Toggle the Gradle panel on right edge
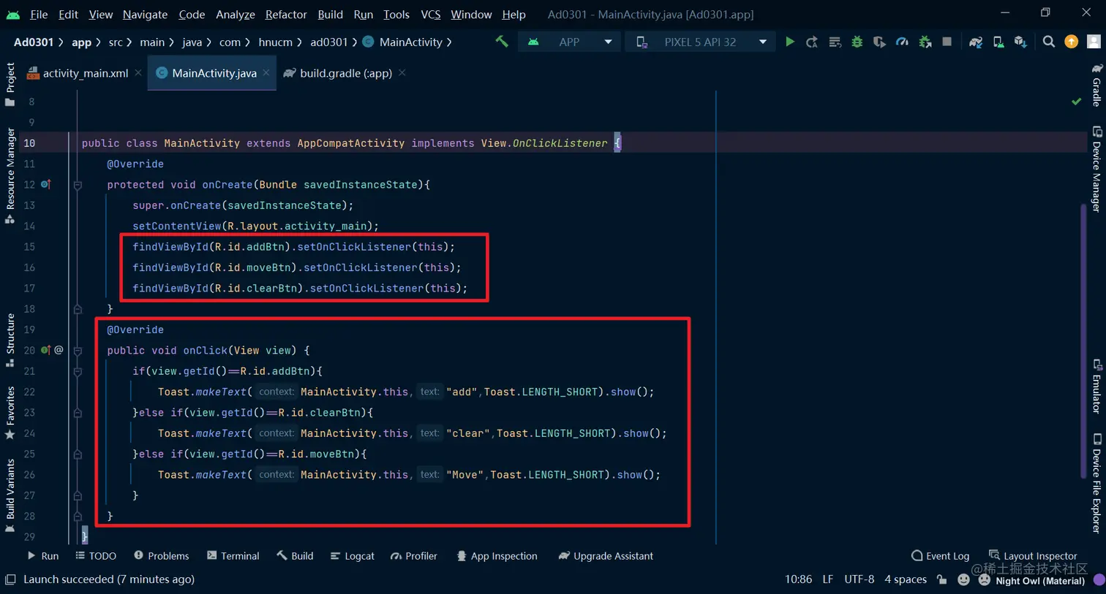Image resolution: width=1106 pixels, height=594 pixels. [x=1096, y=85]
